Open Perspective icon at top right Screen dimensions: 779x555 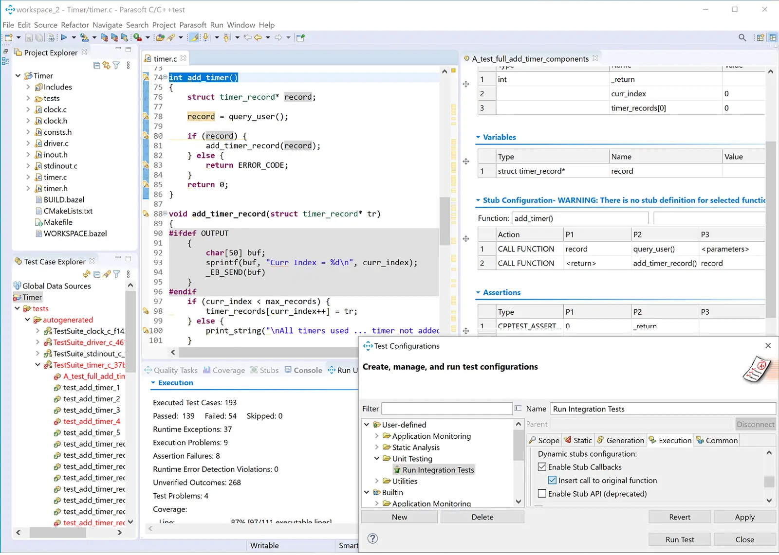point(760,37)
